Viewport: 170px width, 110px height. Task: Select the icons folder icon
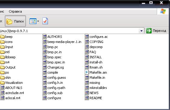pyautogui.click(x=2, y=42)
